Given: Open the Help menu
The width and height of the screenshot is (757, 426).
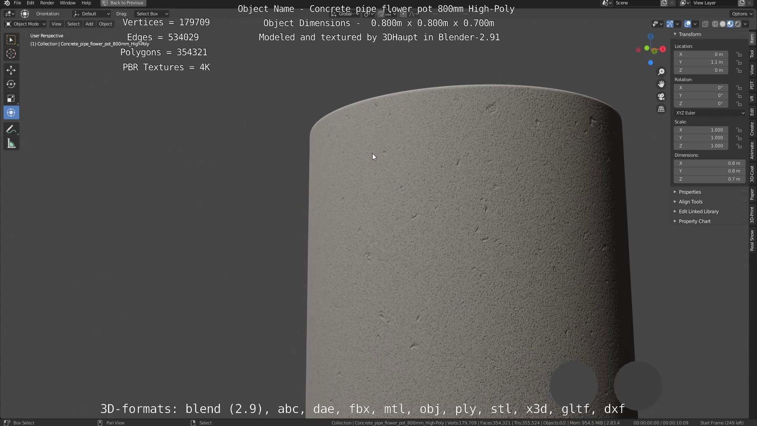Looking at the screenshot, I should coord(86,3).
